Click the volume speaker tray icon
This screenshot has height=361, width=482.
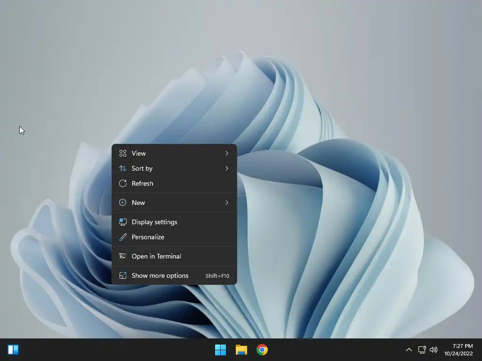click(434, 350)
